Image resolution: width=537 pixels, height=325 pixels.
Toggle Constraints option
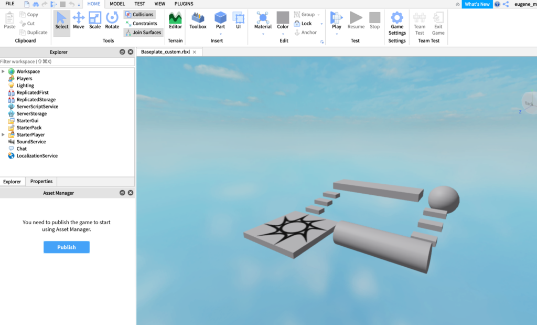[142, 23]
